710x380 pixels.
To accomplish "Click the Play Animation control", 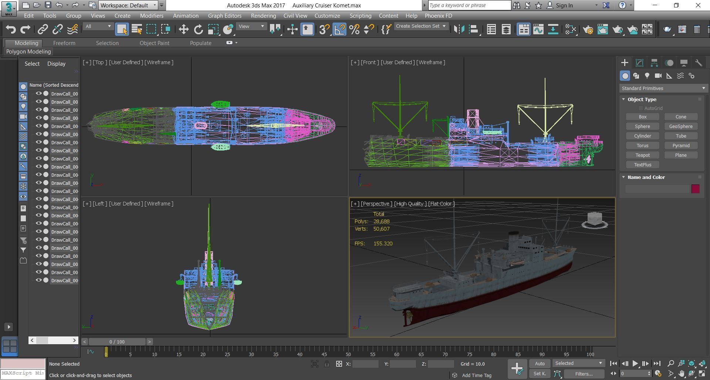I will tap(635, 363).
